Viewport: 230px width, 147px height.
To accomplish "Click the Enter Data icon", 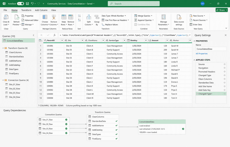I will pos(191,24).
